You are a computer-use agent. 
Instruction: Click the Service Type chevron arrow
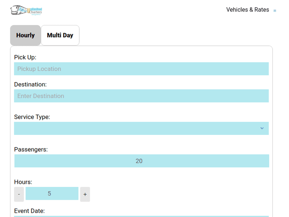coord(262,128)
